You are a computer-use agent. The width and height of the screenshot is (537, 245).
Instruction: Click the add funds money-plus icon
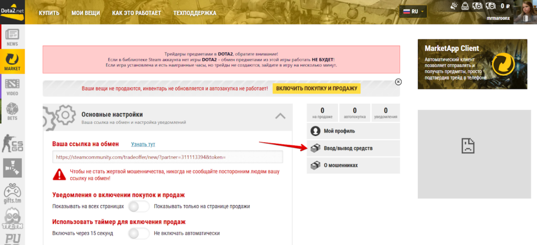coord(477,6)
